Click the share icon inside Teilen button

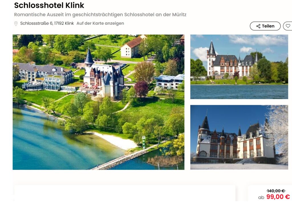click(258, 26)
